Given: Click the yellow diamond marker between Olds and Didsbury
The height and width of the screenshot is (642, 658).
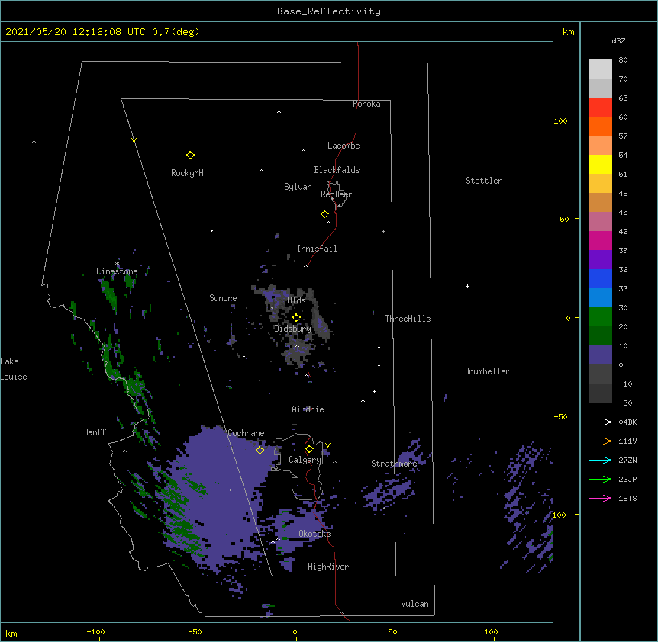Looking at the screenshot, I should [296, 317].
